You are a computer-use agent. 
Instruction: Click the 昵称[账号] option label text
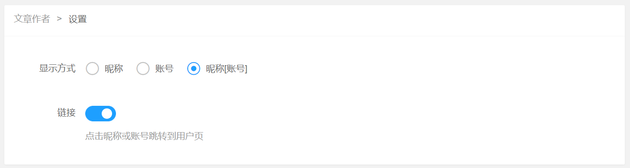227,68
